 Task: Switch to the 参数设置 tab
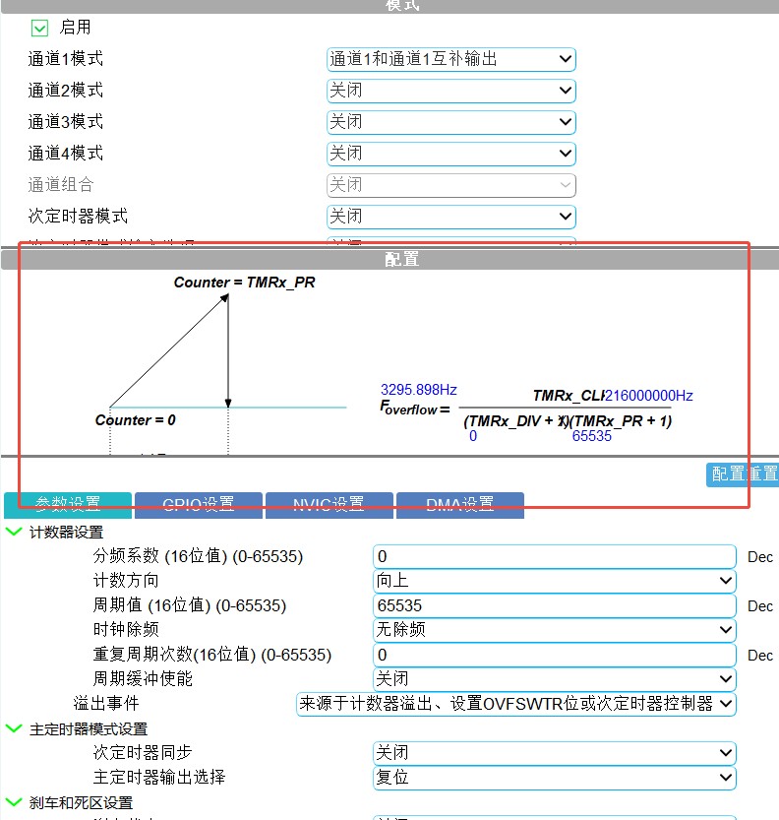68,505
